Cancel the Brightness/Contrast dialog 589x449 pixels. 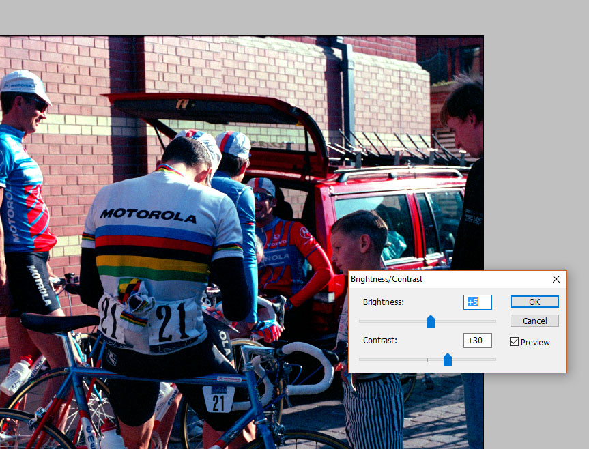pos(534,321)
